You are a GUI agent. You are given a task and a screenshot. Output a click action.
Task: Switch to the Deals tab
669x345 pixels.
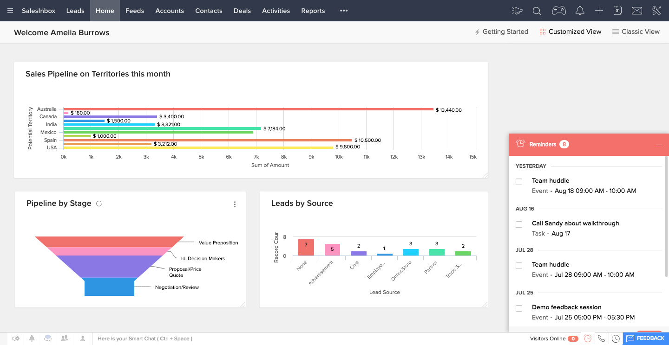coord(242,11)
